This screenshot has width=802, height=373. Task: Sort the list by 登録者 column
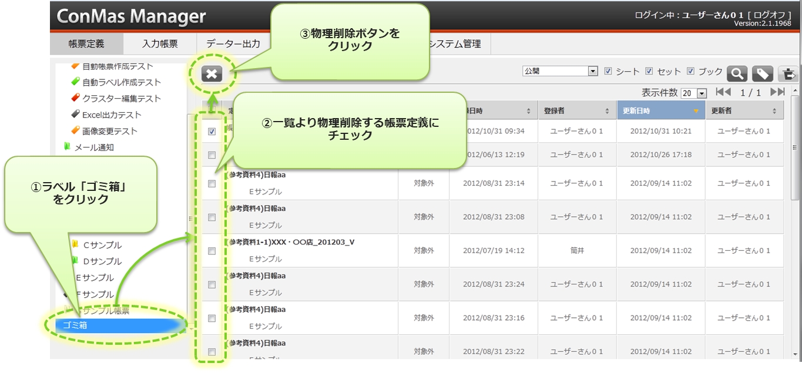pyautogui.click(x=576, y=110)
